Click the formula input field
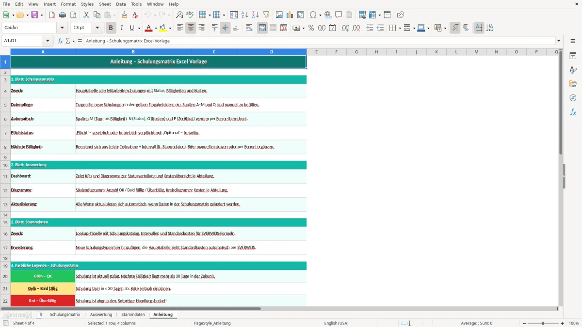Image resolution: width=582 pixels, height=327 pixels. [320, 41]
